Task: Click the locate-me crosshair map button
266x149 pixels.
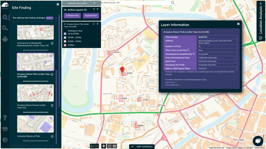Action: coord(104,146)
